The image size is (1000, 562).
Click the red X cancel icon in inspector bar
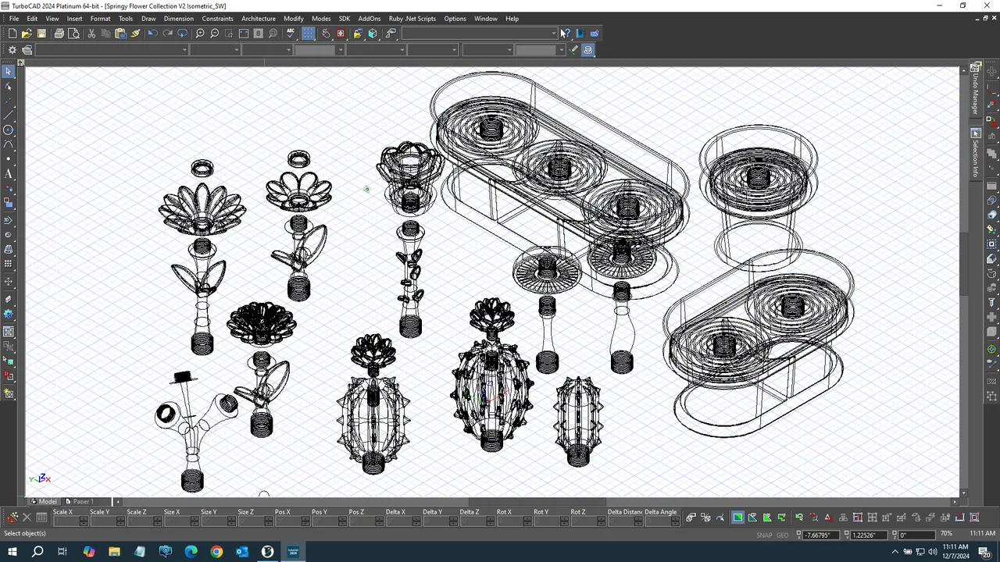(27, 518)
